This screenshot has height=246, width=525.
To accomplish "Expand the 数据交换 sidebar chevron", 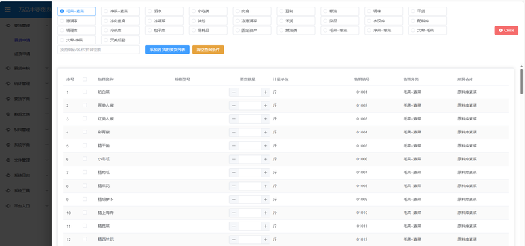I will [47, 114].
